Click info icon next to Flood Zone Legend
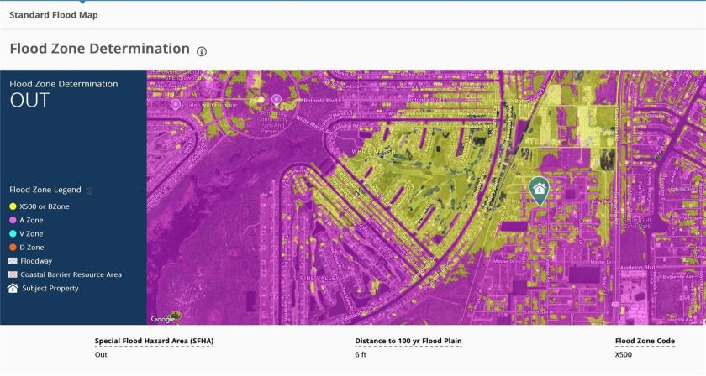 (90, 191)
